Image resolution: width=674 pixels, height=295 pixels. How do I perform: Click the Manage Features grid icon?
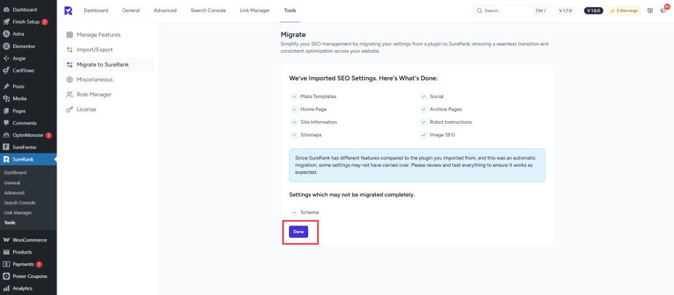[70, 34]
